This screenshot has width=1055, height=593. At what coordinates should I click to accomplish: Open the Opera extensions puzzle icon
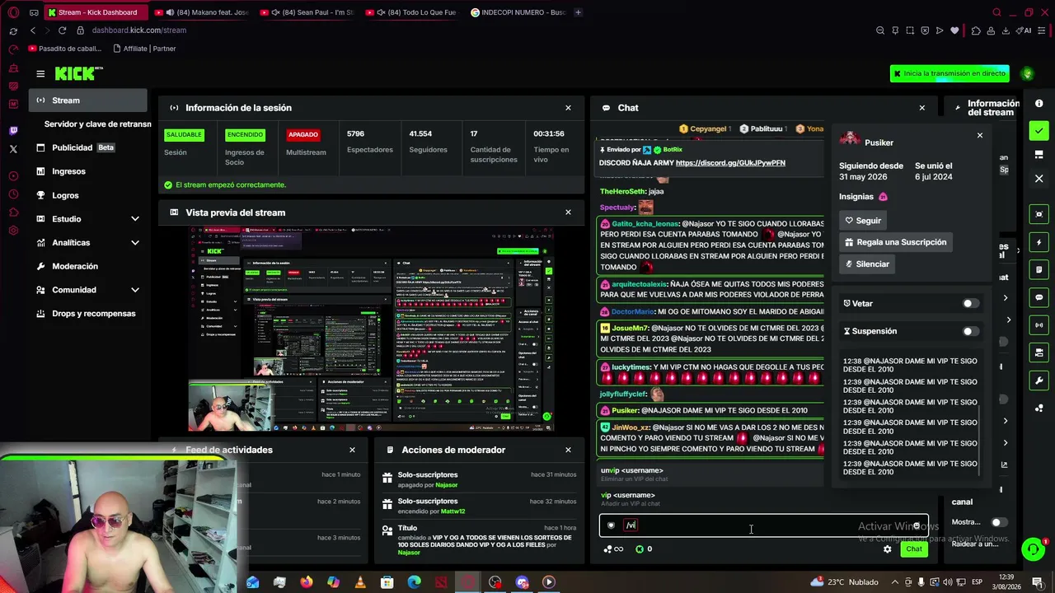tap(976, 30)
